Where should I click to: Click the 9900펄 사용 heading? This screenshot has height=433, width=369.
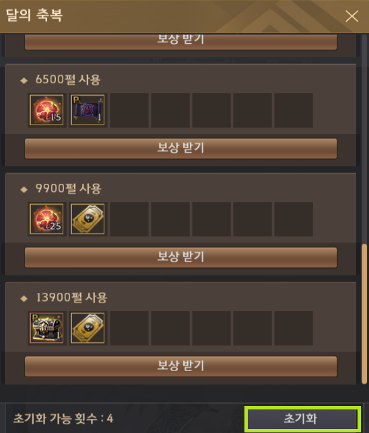[x=69, y=189]
